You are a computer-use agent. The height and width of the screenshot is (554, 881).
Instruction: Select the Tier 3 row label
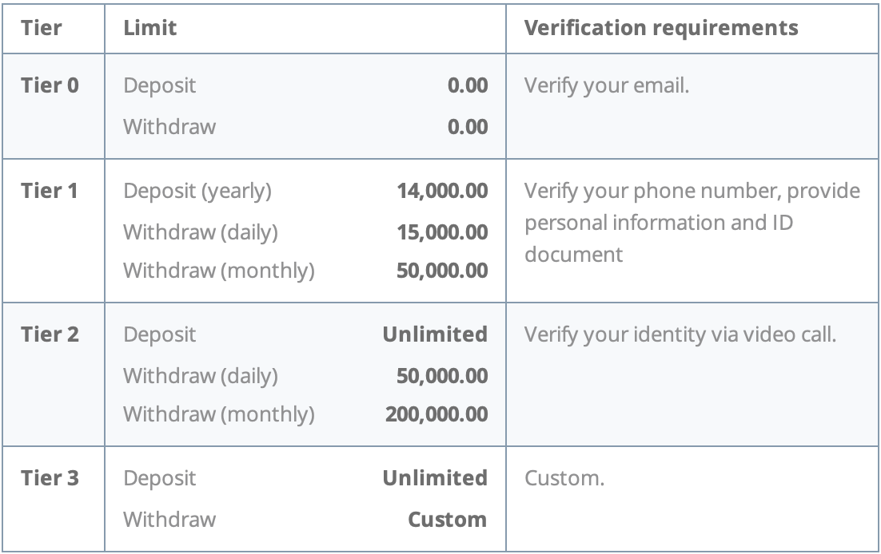pos(50,478)
